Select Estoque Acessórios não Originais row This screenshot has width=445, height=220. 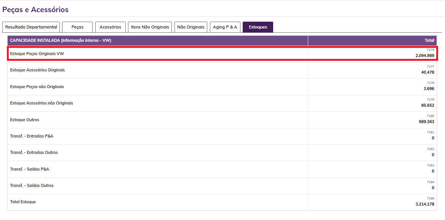pos(42,103)
